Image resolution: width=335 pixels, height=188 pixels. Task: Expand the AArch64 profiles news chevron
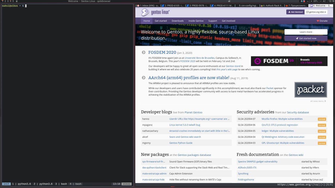tap(143, 78)
